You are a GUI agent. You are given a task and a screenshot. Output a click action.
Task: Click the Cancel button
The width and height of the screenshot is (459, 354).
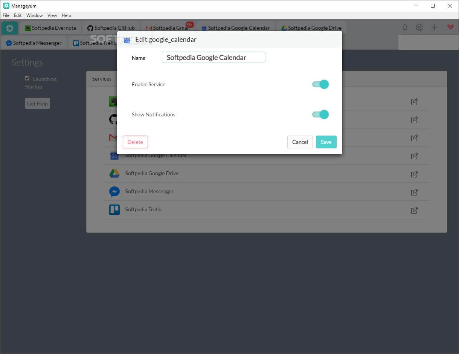(300, 142)
